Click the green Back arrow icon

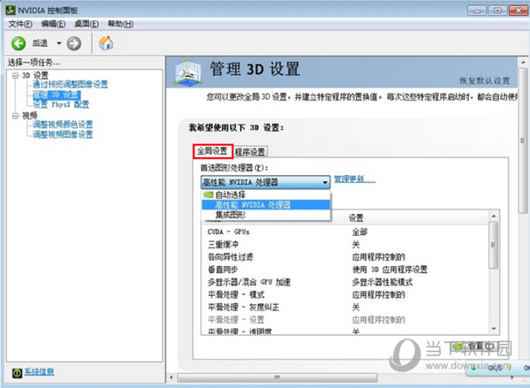coord(18,42)
